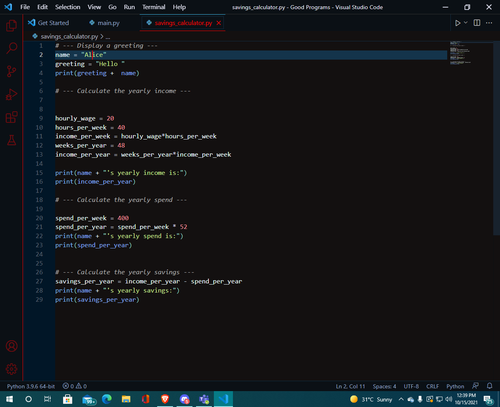Click the spend_per_week value 400
This screenshot has width=500, height=407.
point(123,218)
